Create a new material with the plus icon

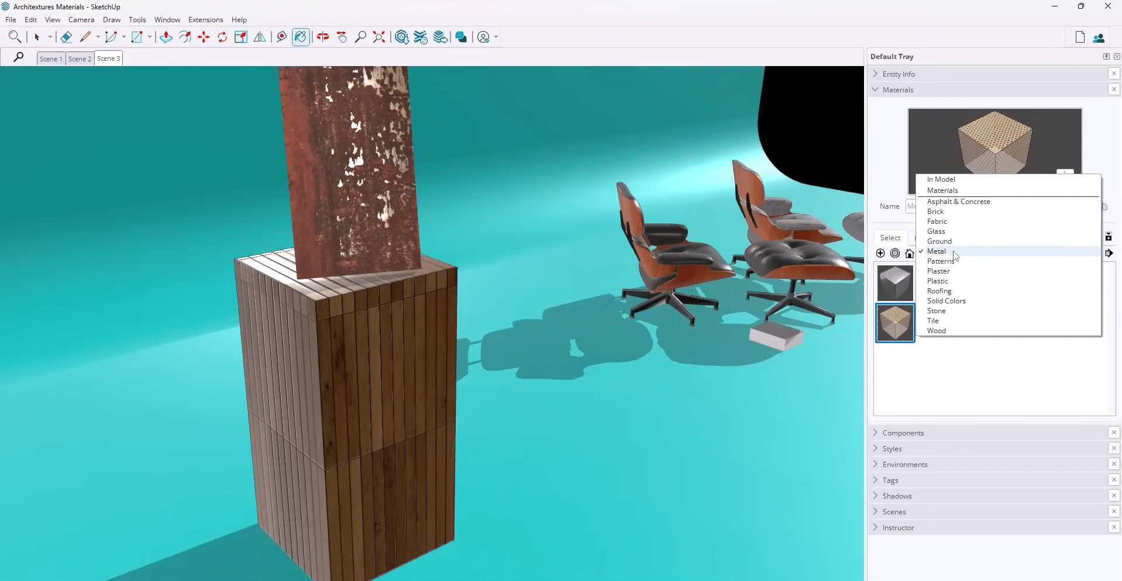click(880, 253)
